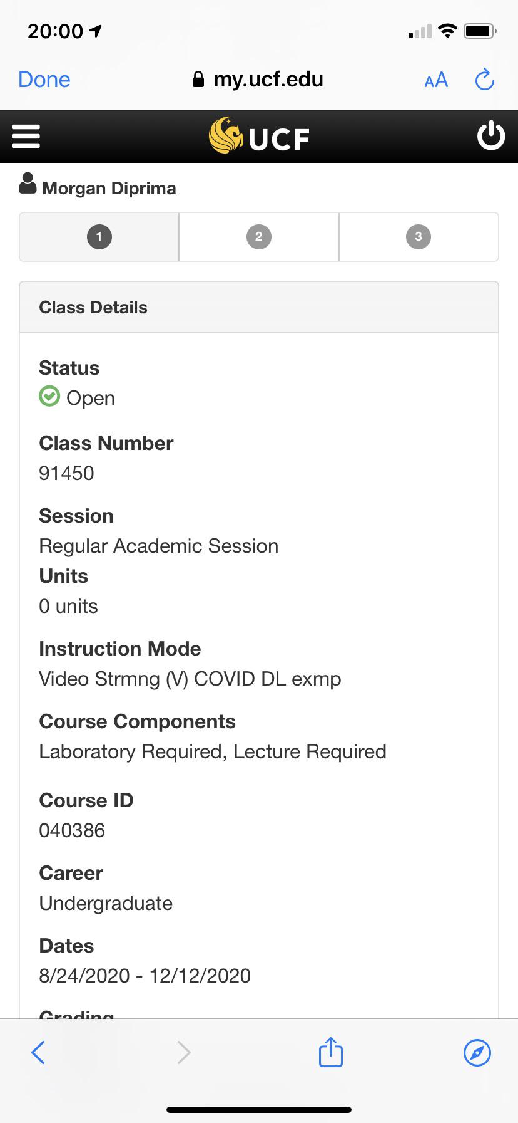Screen dimensions: 518x1123
Task: Tap the grayed forward chevron
Action: [x=183, y=1052]
